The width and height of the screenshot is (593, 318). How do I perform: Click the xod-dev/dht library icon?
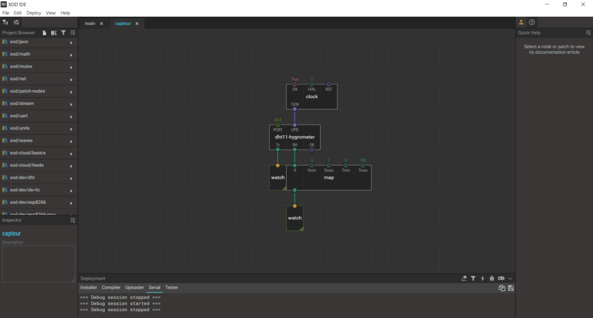(x=5, y=177)
